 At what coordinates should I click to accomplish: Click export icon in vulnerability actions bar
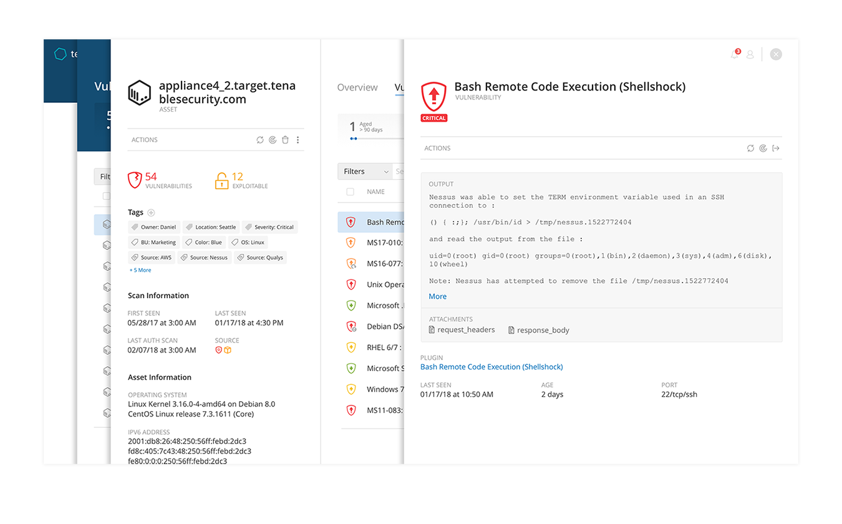click(x=776, y=148)
